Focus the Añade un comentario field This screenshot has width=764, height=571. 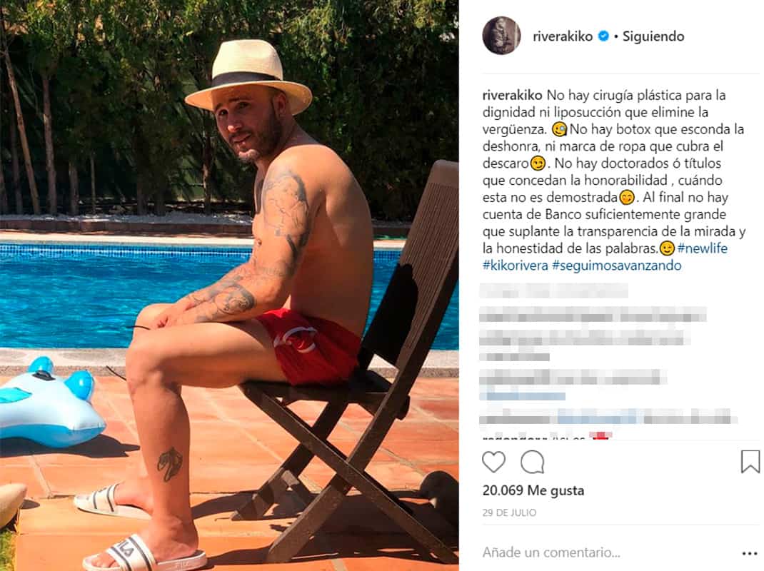pos(551,552)
